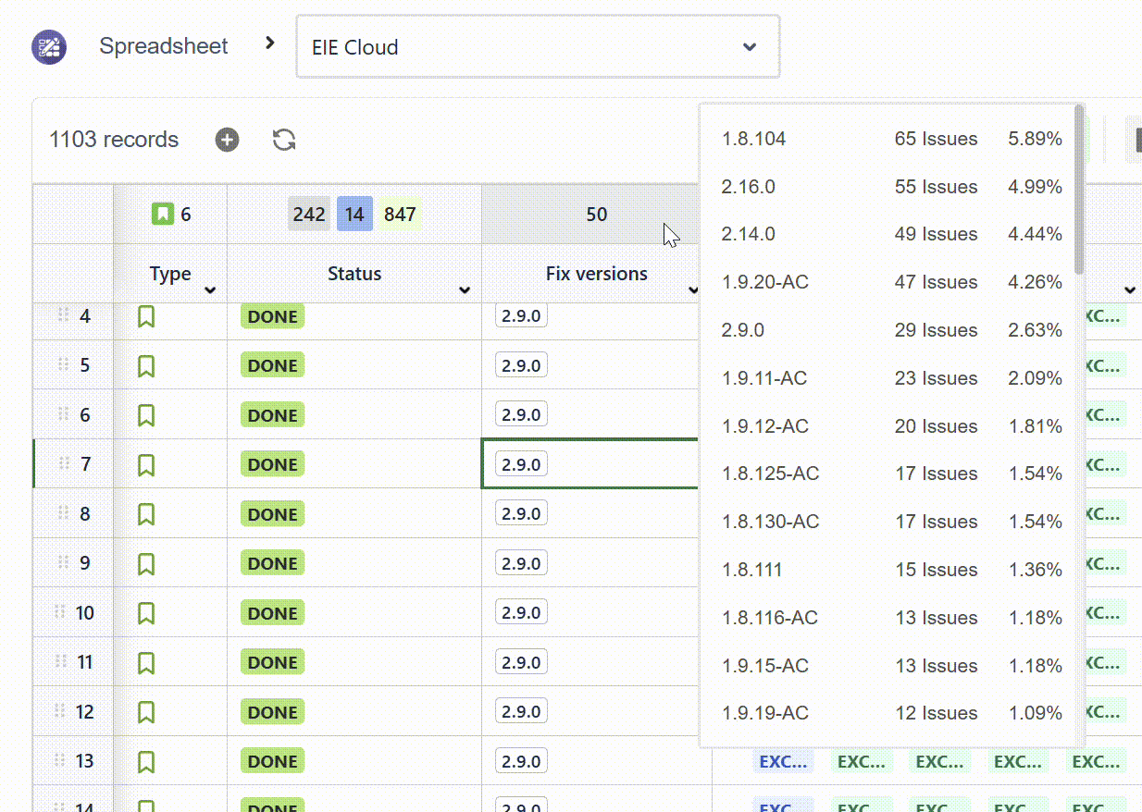The height and width of the screenshot is (812, 1142).
Task: Select version 1.8.104 in the summary list
Action: click(753, 140)
